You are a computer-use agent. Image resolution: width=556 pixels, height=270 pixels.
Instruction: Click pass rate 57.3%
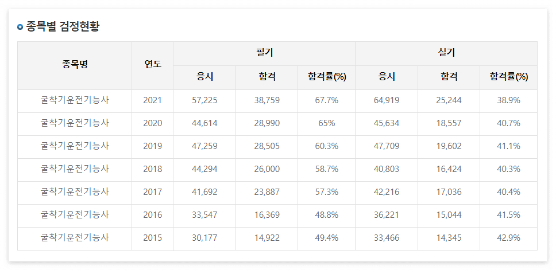tap(327, 192)
